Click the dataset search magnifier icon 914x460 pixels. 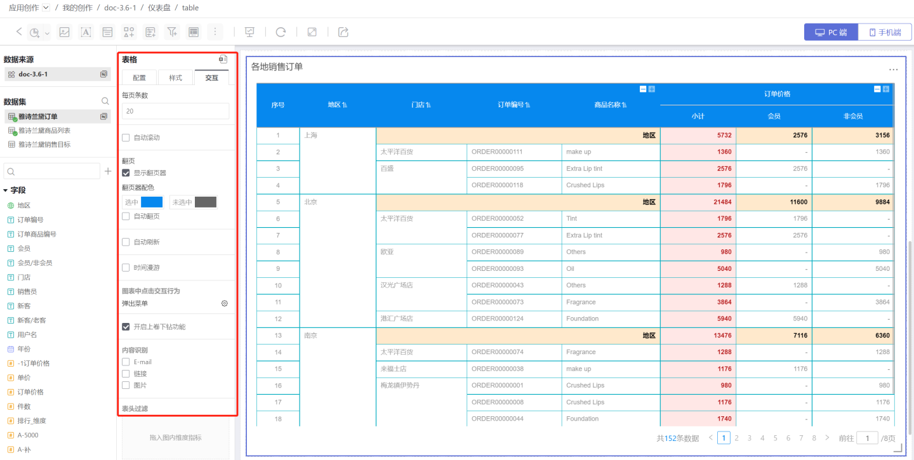pos(105,102)
